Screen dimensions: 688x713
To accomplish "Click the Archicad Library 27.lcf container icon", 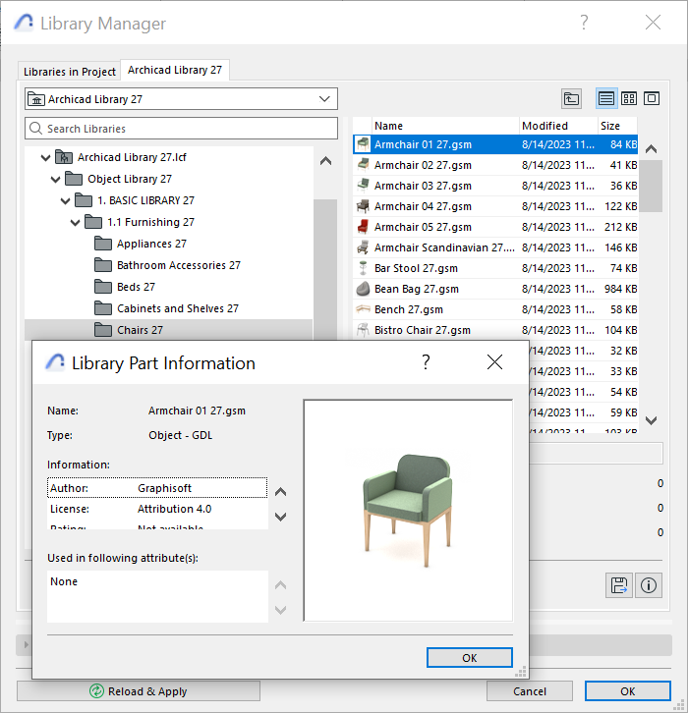I will pos(64,157).
